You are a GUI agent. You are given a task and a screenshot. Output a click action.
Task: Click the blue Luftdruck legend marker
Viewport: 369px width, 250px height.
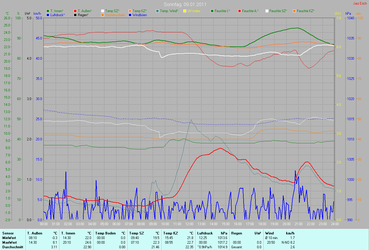click(x=48, y=15)
